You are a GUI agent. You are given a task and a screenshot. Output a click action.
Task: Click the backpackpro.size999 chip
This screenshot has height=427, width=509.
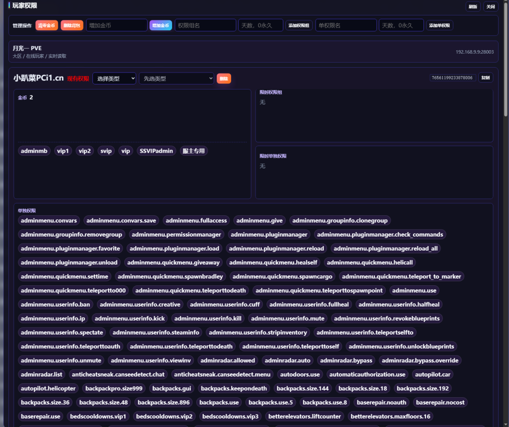click(114, 388)
